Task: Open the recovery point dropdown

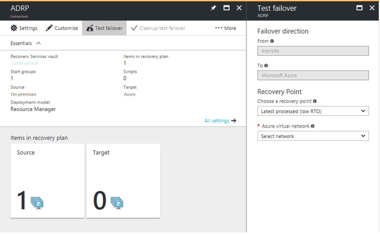Action: click(313, 111)
